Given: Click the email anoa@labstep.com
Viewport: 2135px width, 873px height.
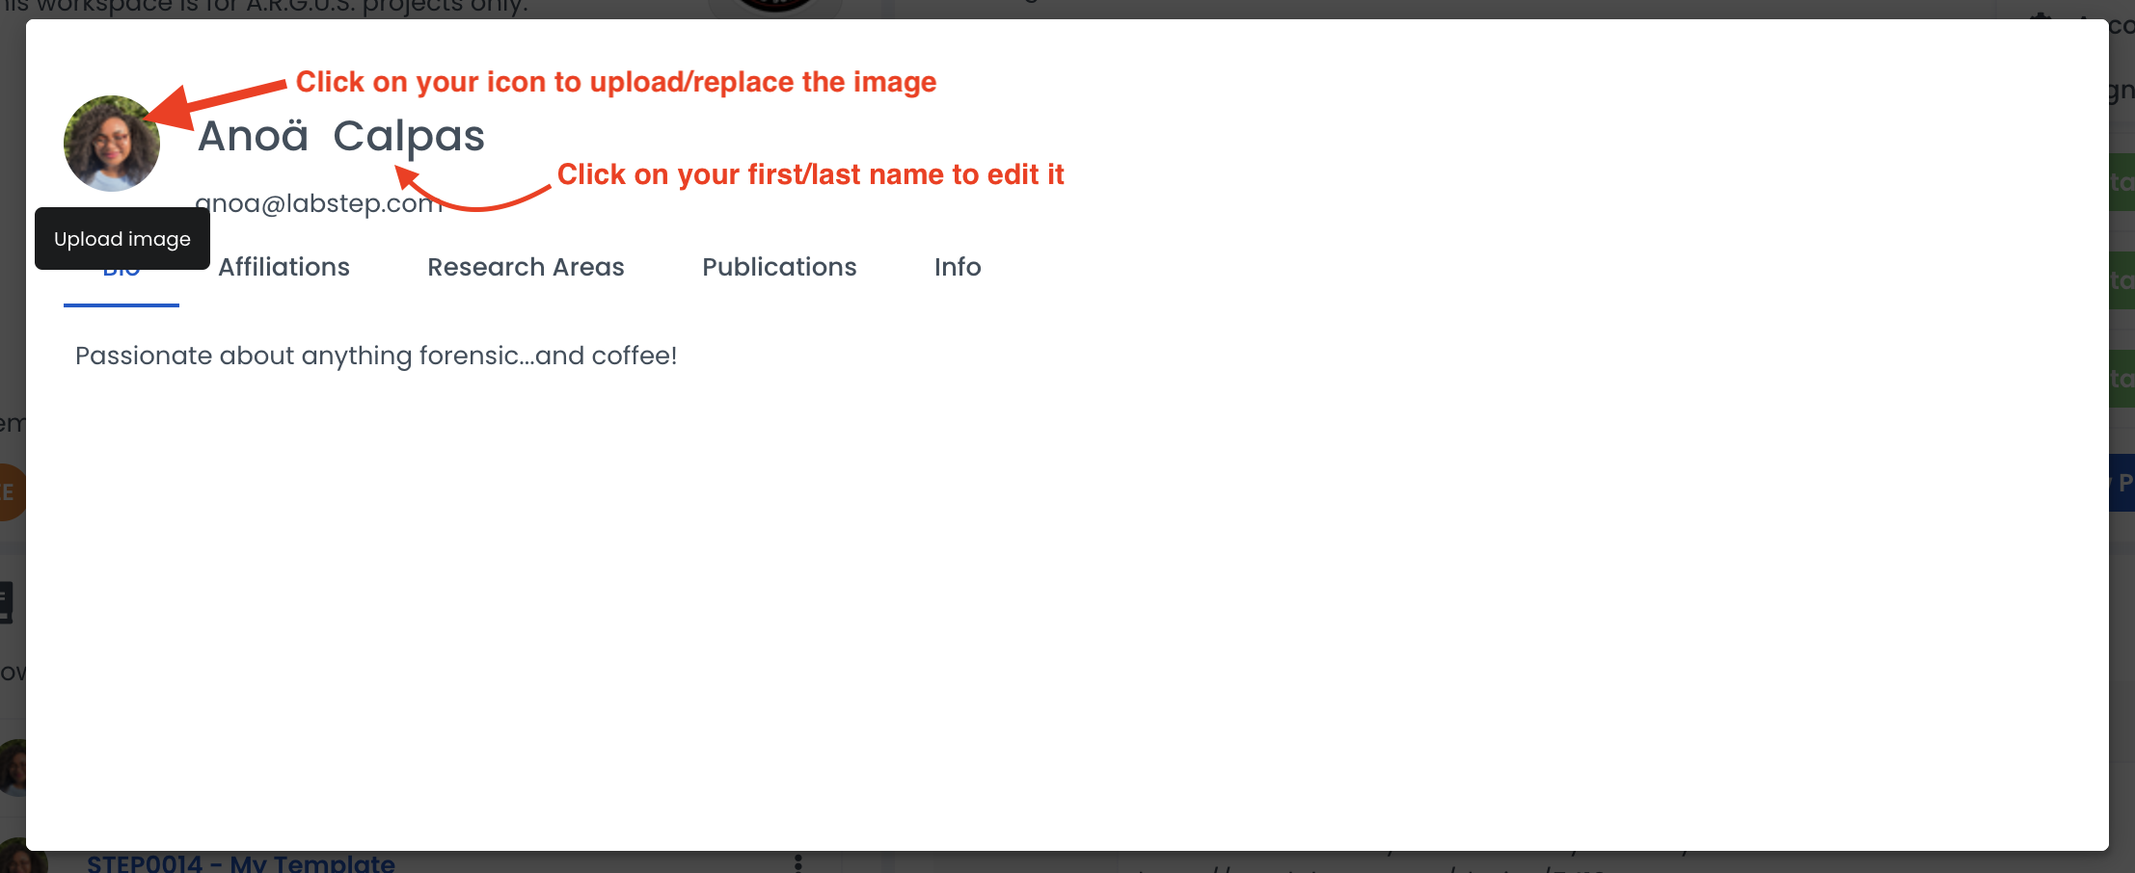Looking at the screenshot, I should click(x=318, y=203).
